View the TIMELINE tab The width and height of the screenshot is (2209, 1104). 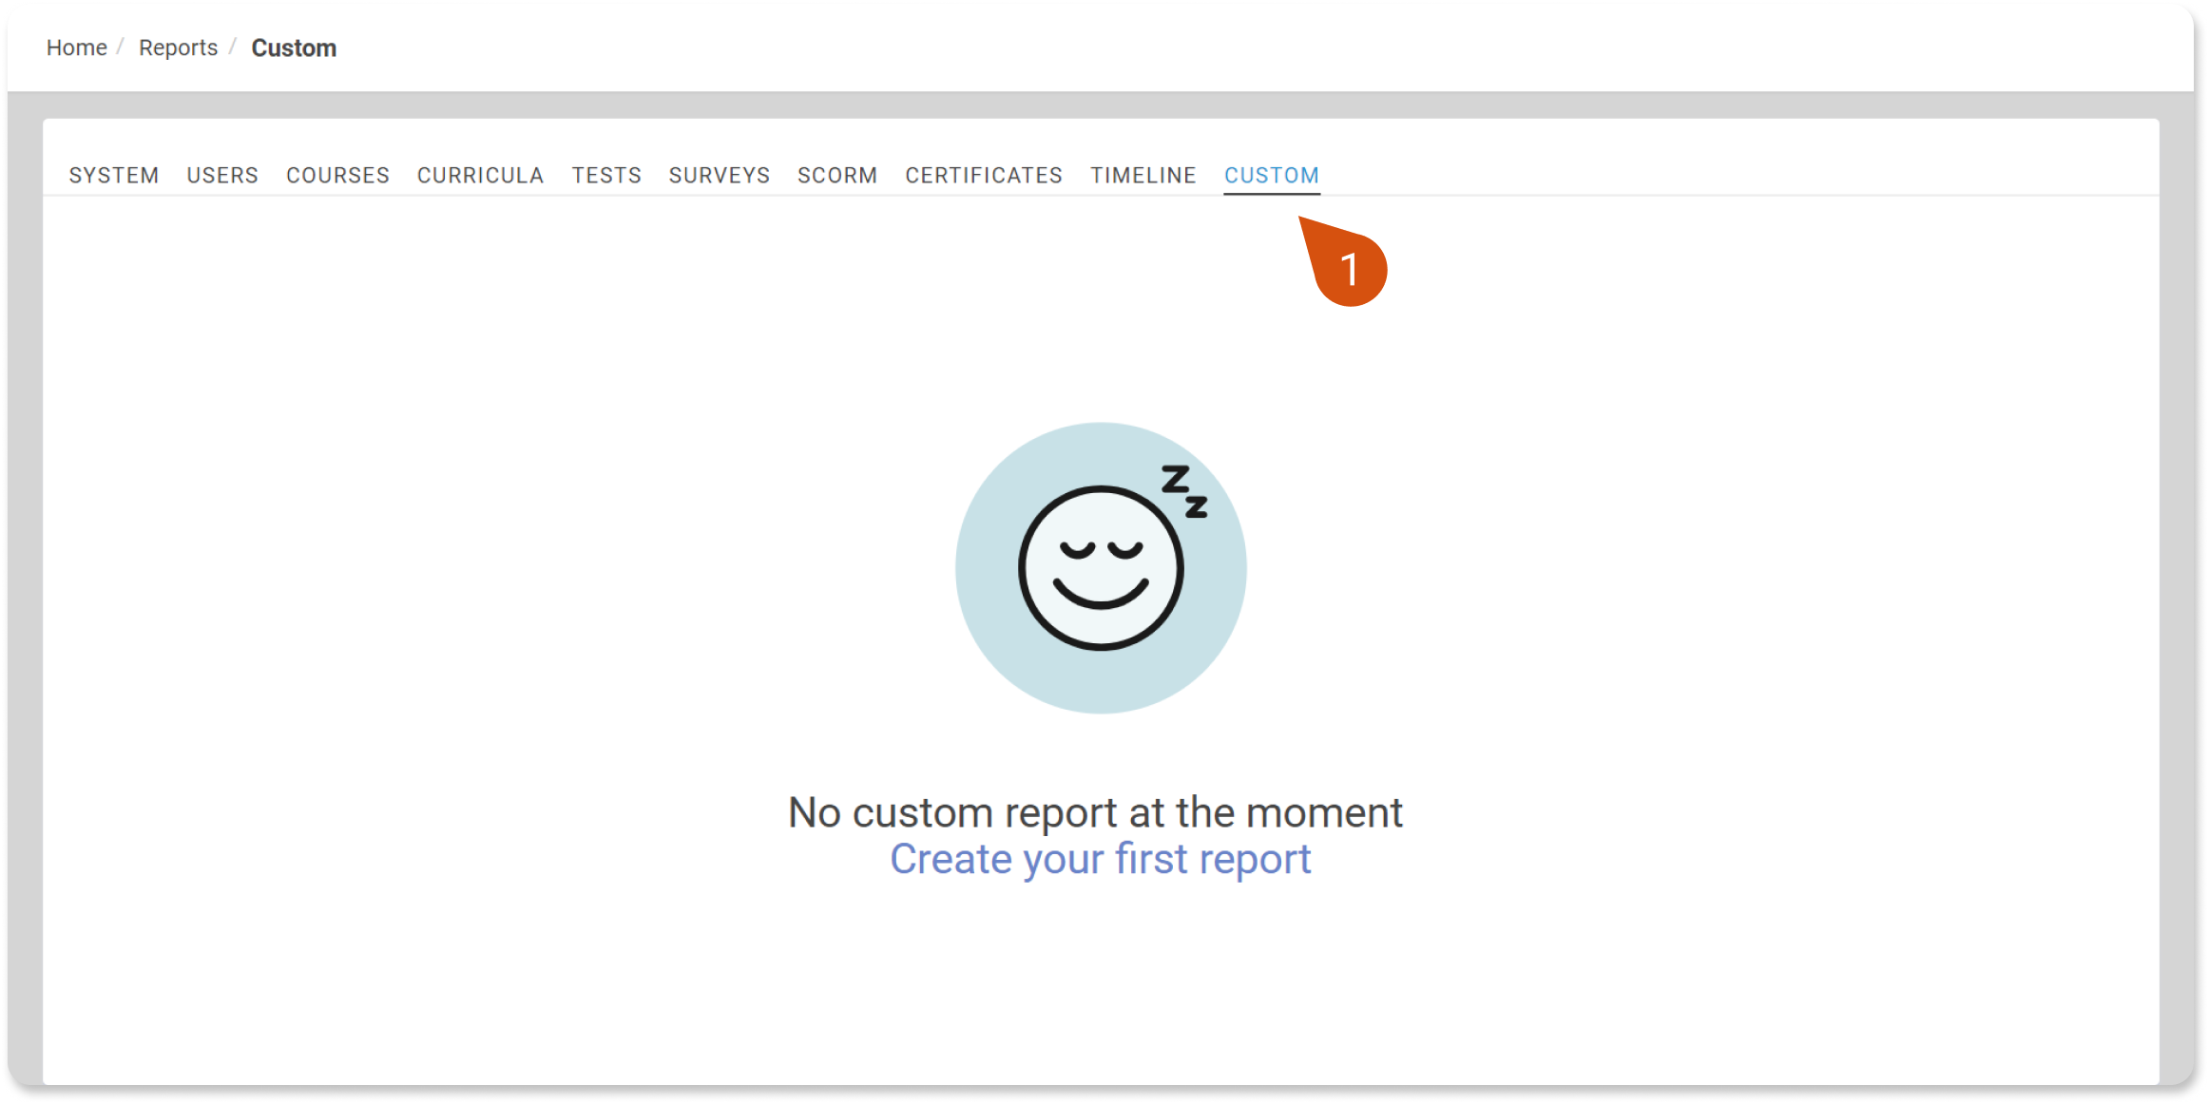coord(1143,176)
